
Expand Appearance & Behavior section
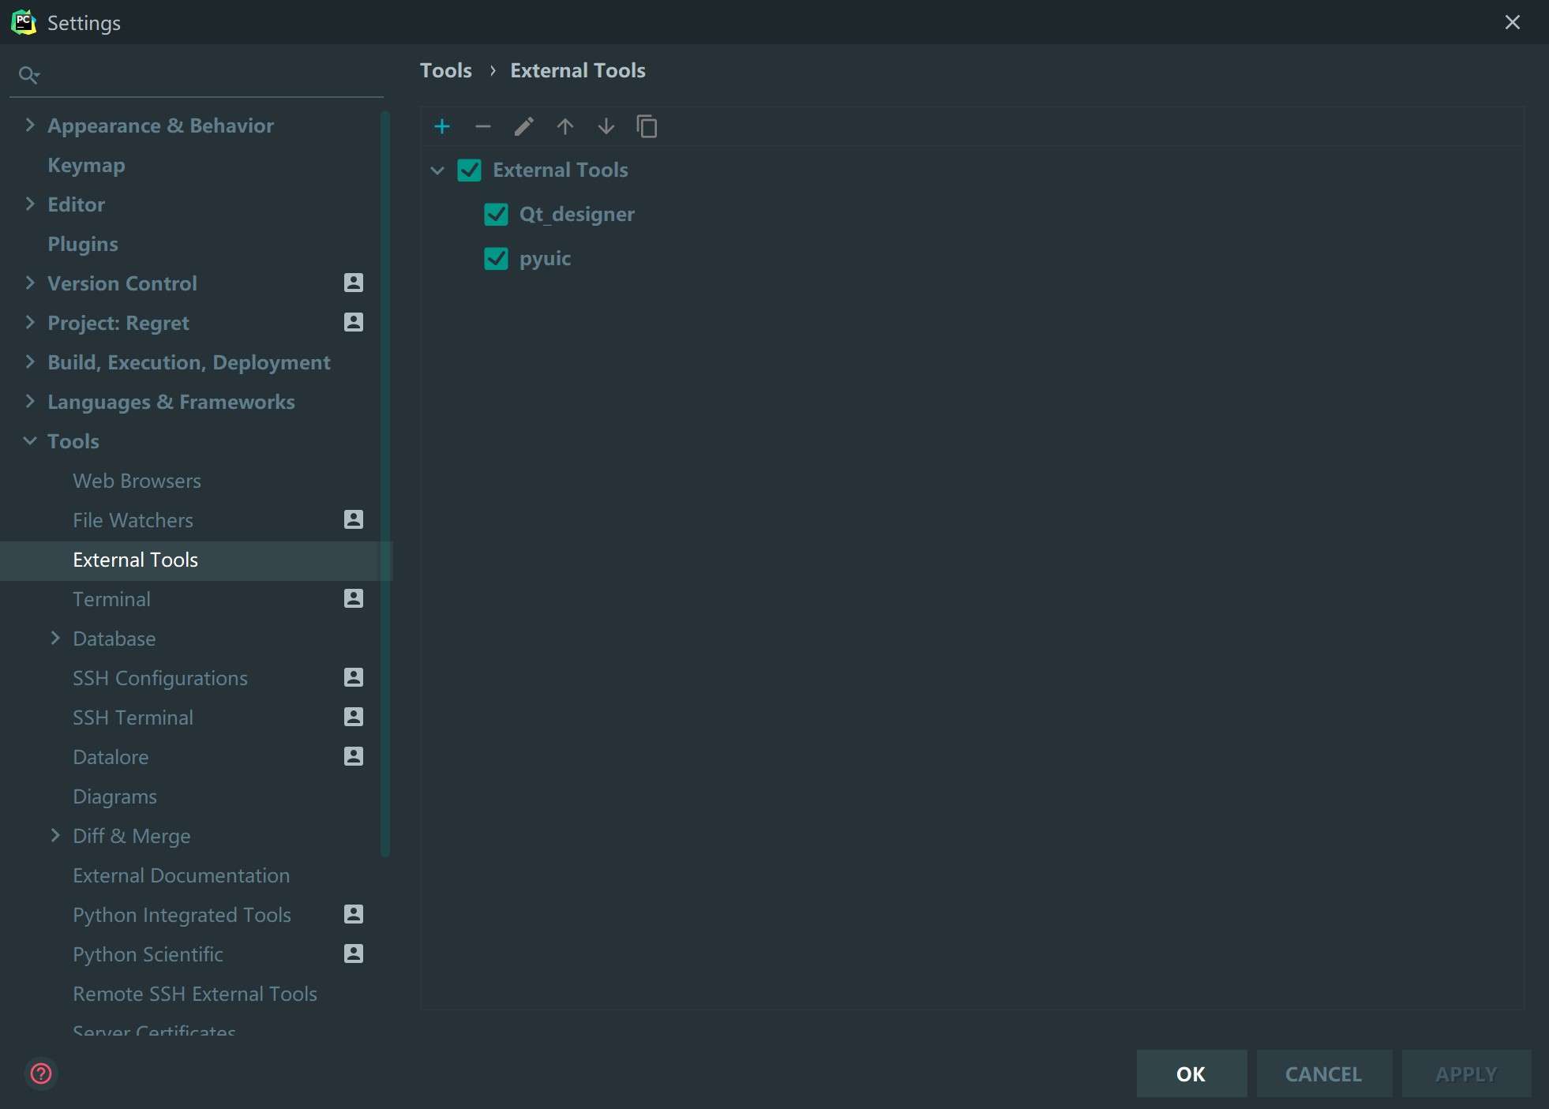(30, 125)
